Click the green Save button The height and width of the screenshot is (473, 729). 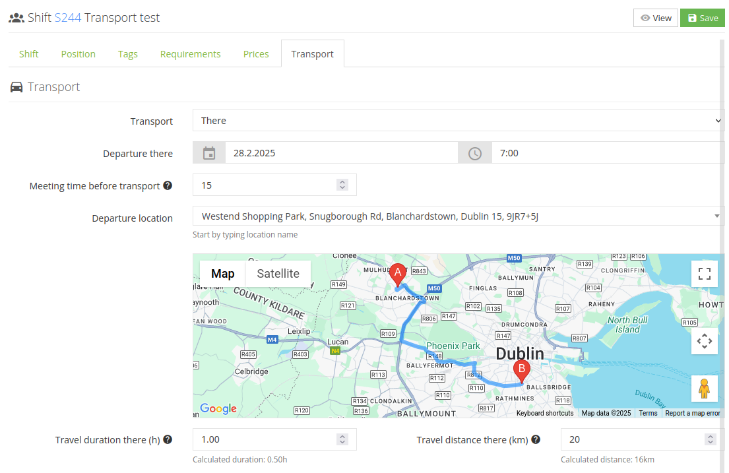tap(703, 18)
